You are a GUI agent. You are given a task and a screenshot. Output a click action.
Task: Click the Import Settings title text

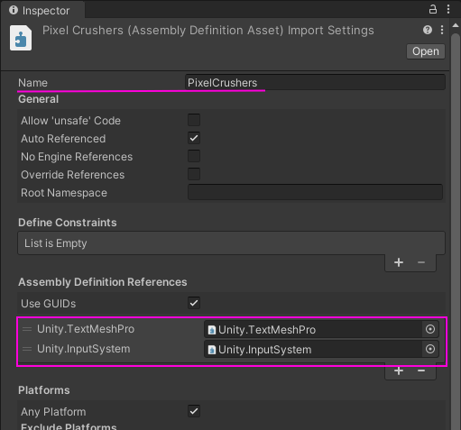coord(331,31)
